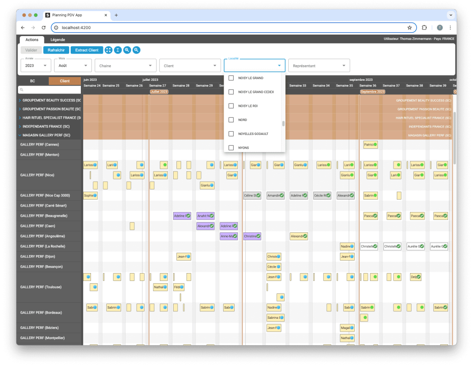
Task: Open the Client filter dropdown
Action: click(190, 66)
